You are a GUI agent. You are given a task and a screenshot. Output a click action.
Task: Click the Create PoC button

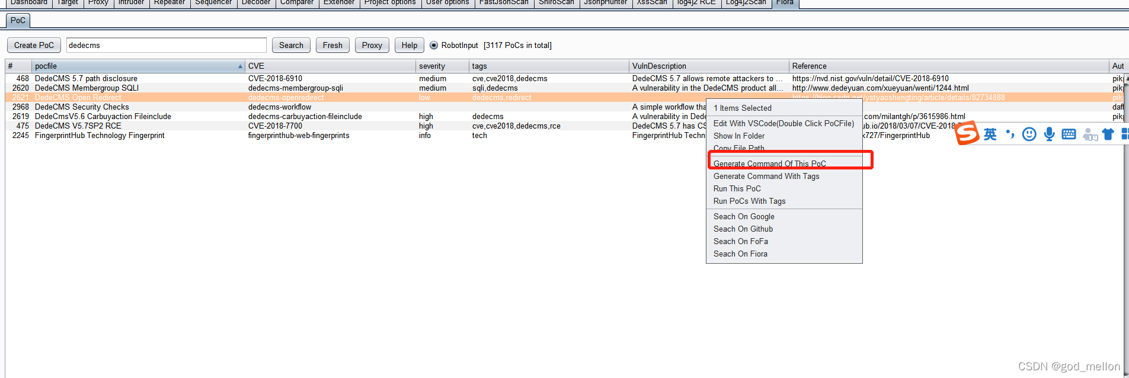[34, 45]
